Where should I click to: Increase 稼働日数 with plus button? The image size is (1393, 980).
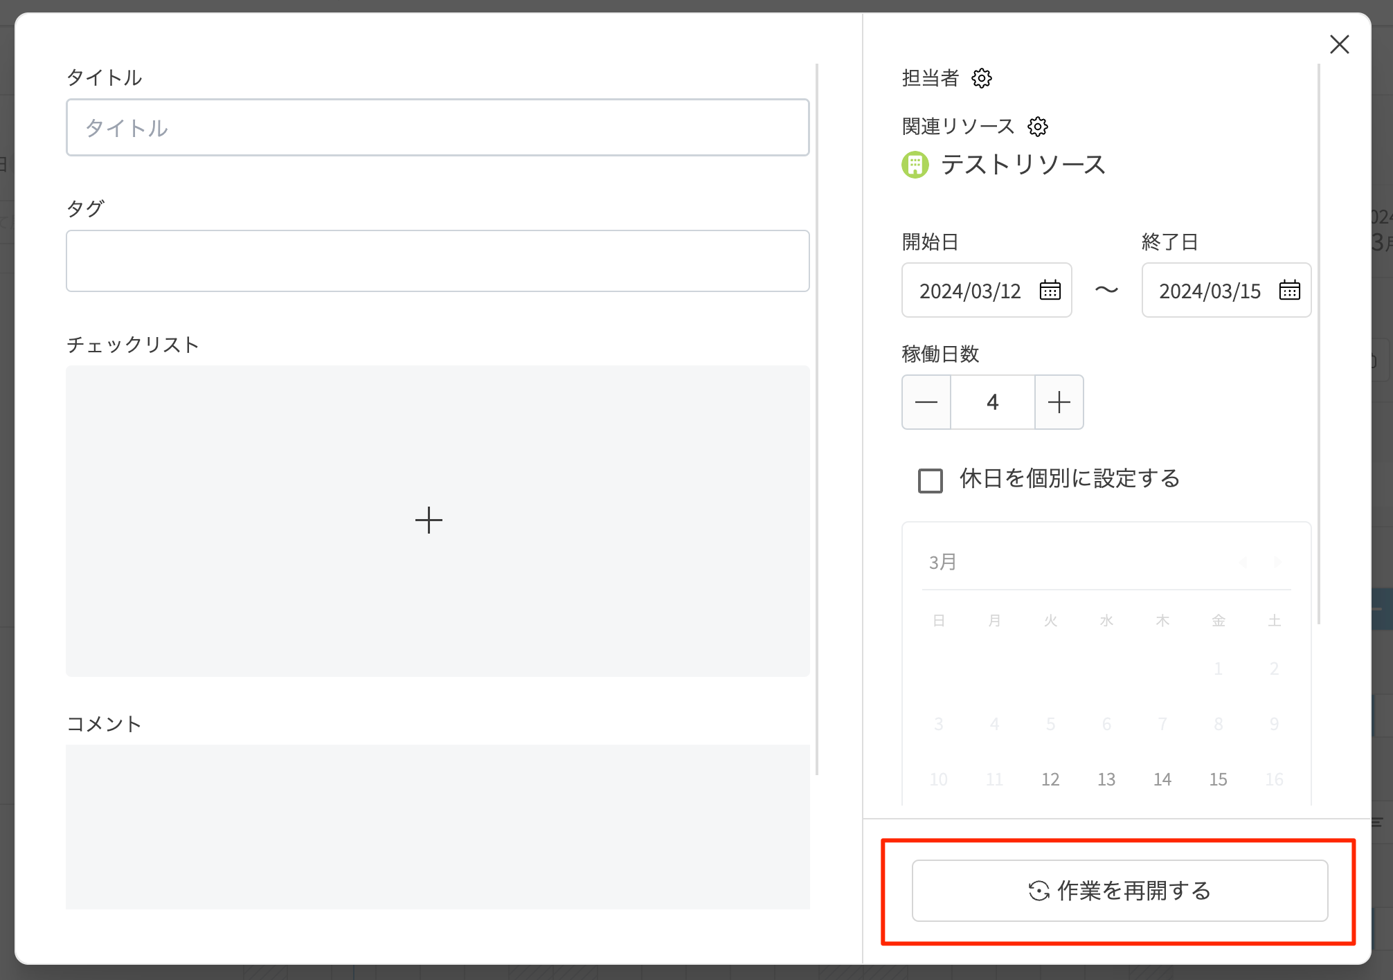coord(1059,402)
